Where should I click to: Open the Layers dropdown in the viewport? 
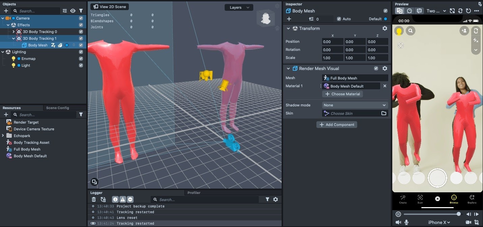click(239, 7)
